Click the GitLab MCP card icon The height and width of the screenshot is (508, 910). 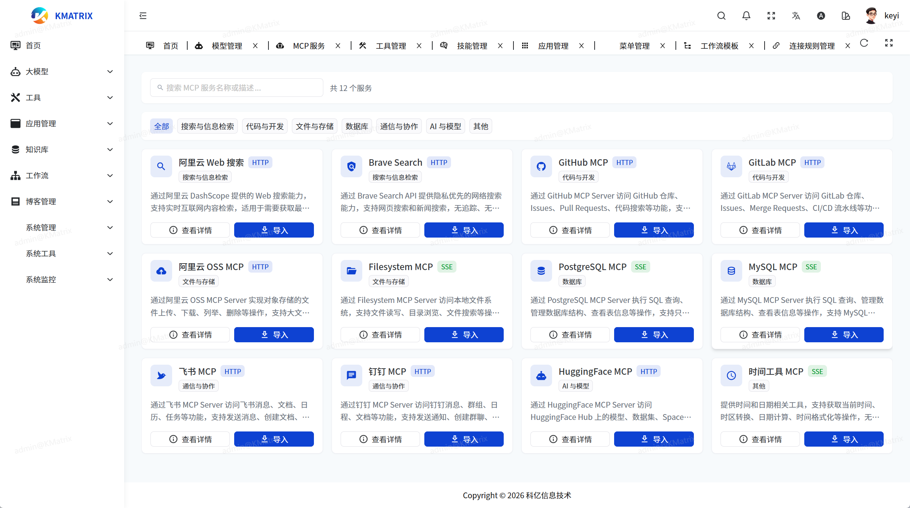731,166
